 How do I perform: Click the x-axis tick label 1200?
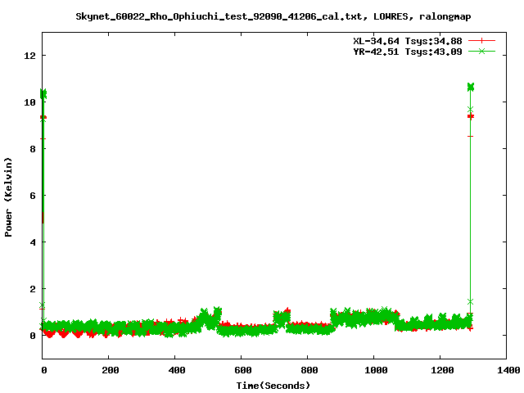coord(442,370)
